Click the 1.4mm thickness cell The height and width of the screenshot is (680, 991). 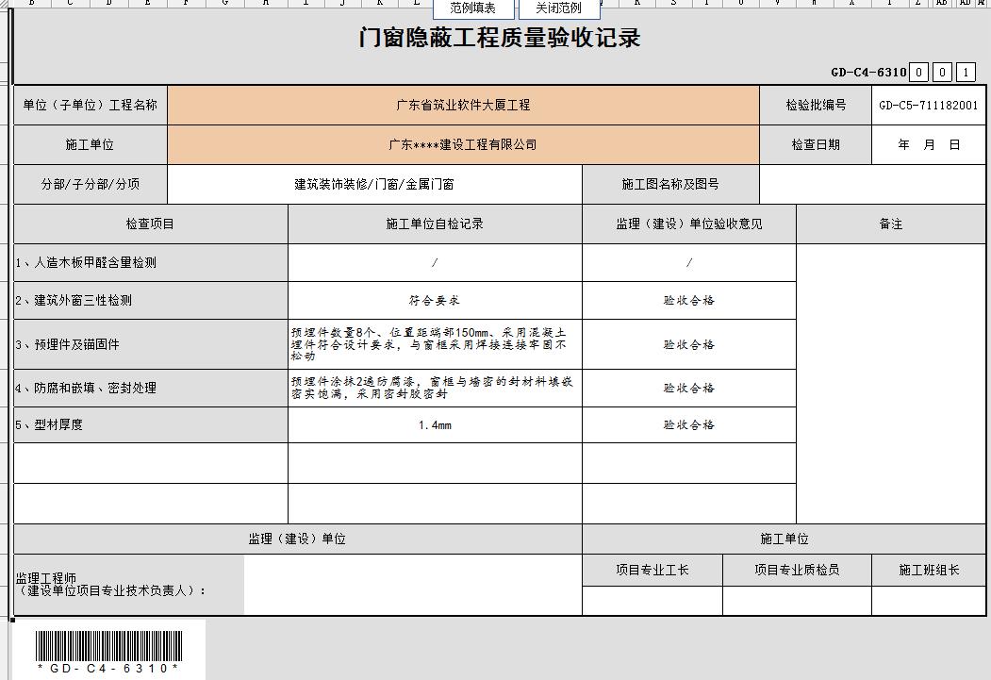point(435,424)
